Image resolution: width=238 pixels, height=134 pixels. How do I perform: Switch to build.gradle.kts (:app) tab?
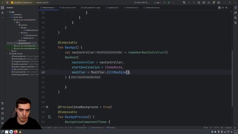coord(90,7)
